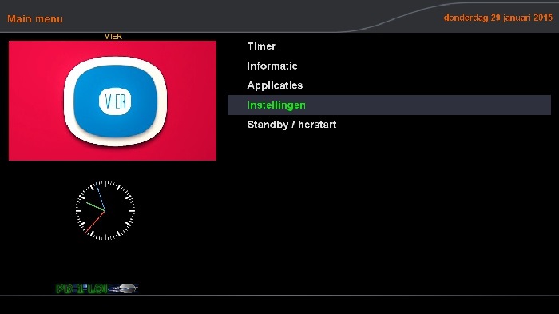The height and width of the screenshot is (314, 559).
Task: Click the green hour hand of the clock
Action: 96,207
